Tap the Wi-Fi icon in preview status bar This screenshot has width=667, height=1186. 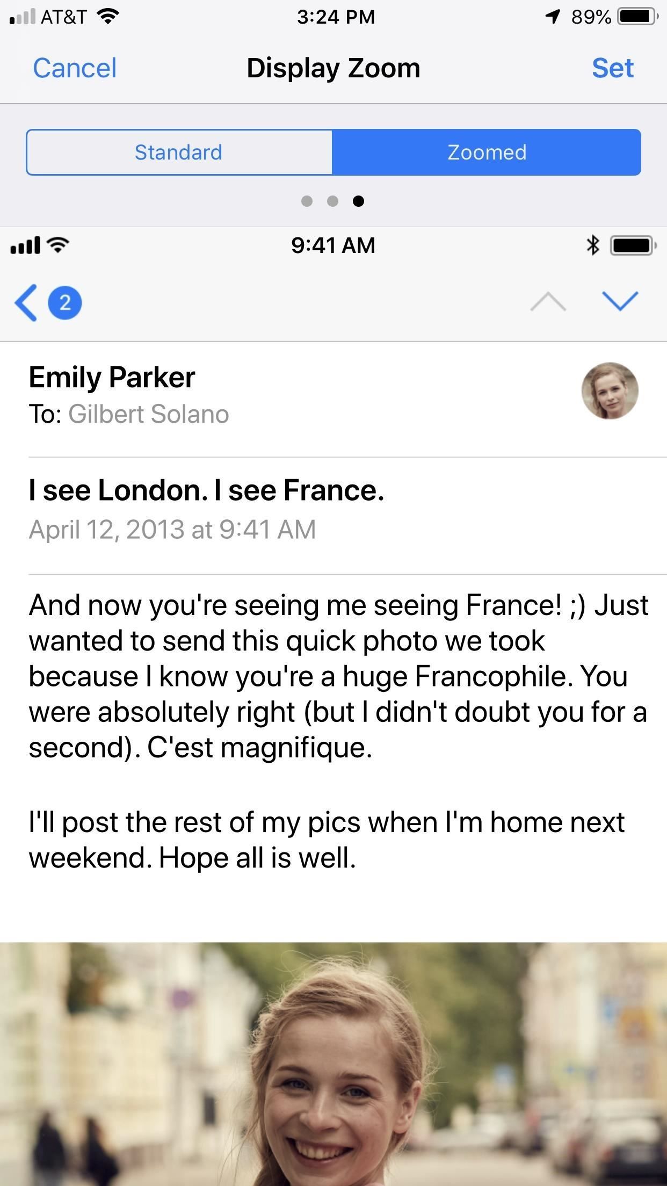[x=57, y=245]
